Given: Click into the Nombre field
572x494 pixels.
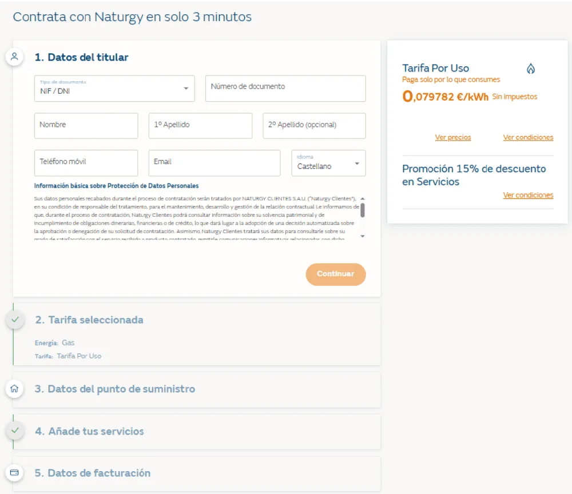Looking at the screenshot, I should (x=86, y=126).
